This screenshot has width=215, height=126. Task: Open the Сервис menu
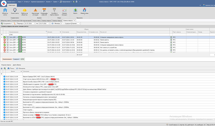tap(56, 2)
